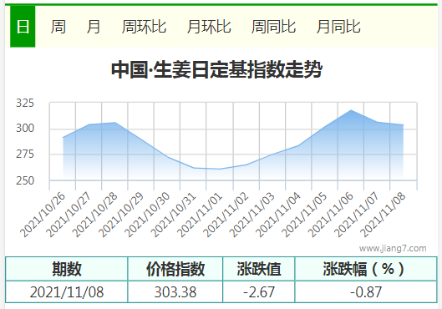Open the 月环比 tab
Viewport: 442px width, 309px height.
tap(209, 27)
